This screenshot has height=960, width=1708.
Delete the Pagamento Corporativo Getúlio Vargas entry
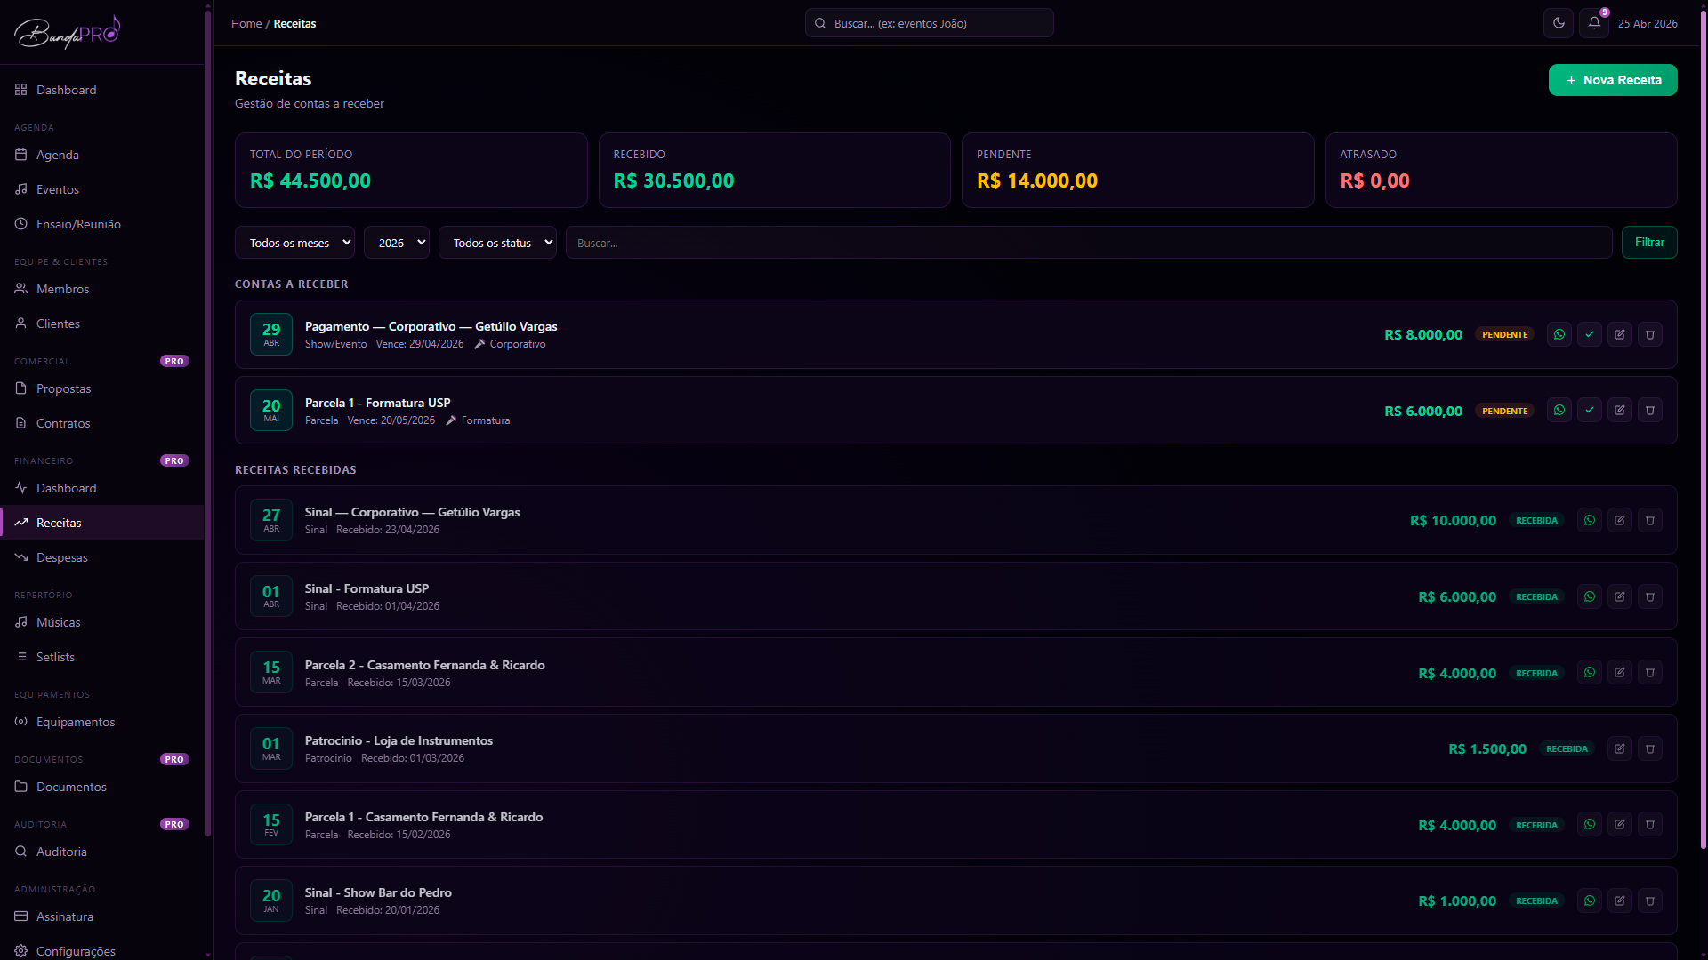pyautogui.click(x=1650, y=334)
